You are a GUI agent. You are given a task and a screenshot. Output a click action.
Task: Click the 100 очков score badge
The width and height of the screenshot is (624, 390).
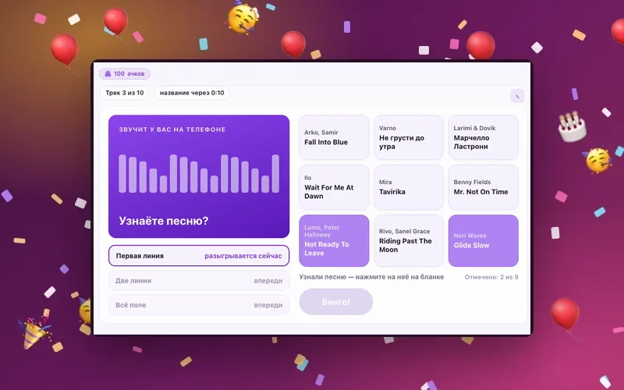click(x=125, y=73)
